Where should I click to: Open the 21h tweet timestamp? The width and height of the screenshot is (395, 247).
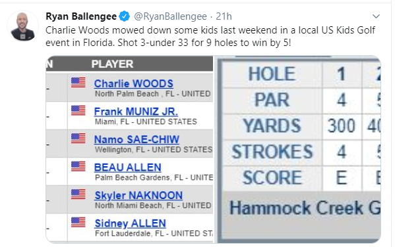click(224, 16)
